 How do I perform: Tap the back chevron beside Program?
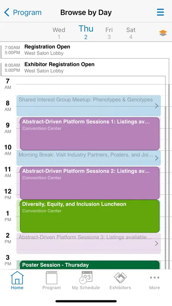[7, 12]
